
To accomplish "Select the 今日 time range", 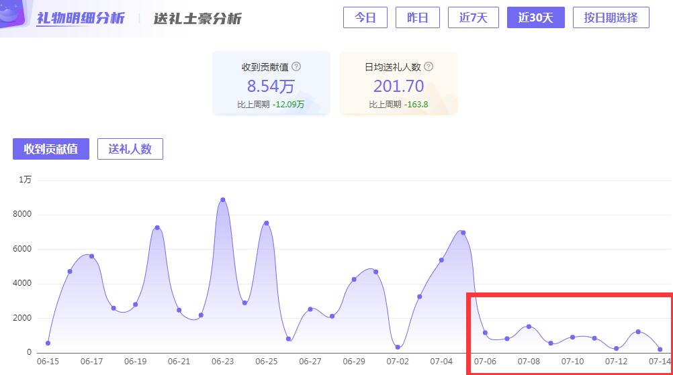I will click(x=365, y=17).
